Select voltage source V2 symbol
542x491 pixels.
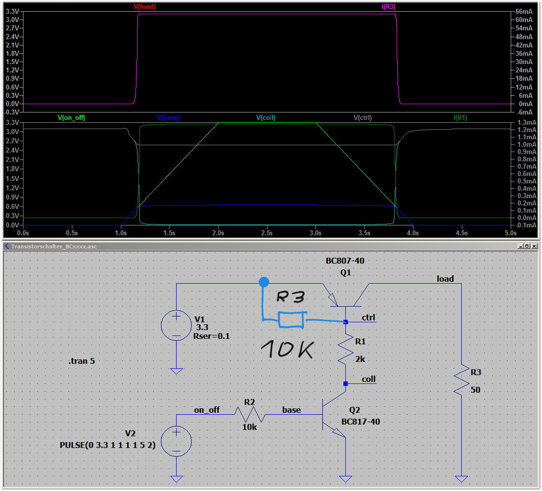pos(176,441)
